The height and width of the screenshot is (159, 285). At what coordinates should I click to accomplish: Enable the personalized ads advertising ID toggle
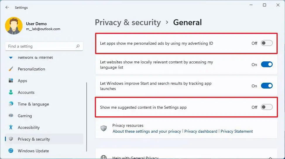pos(267,43)
